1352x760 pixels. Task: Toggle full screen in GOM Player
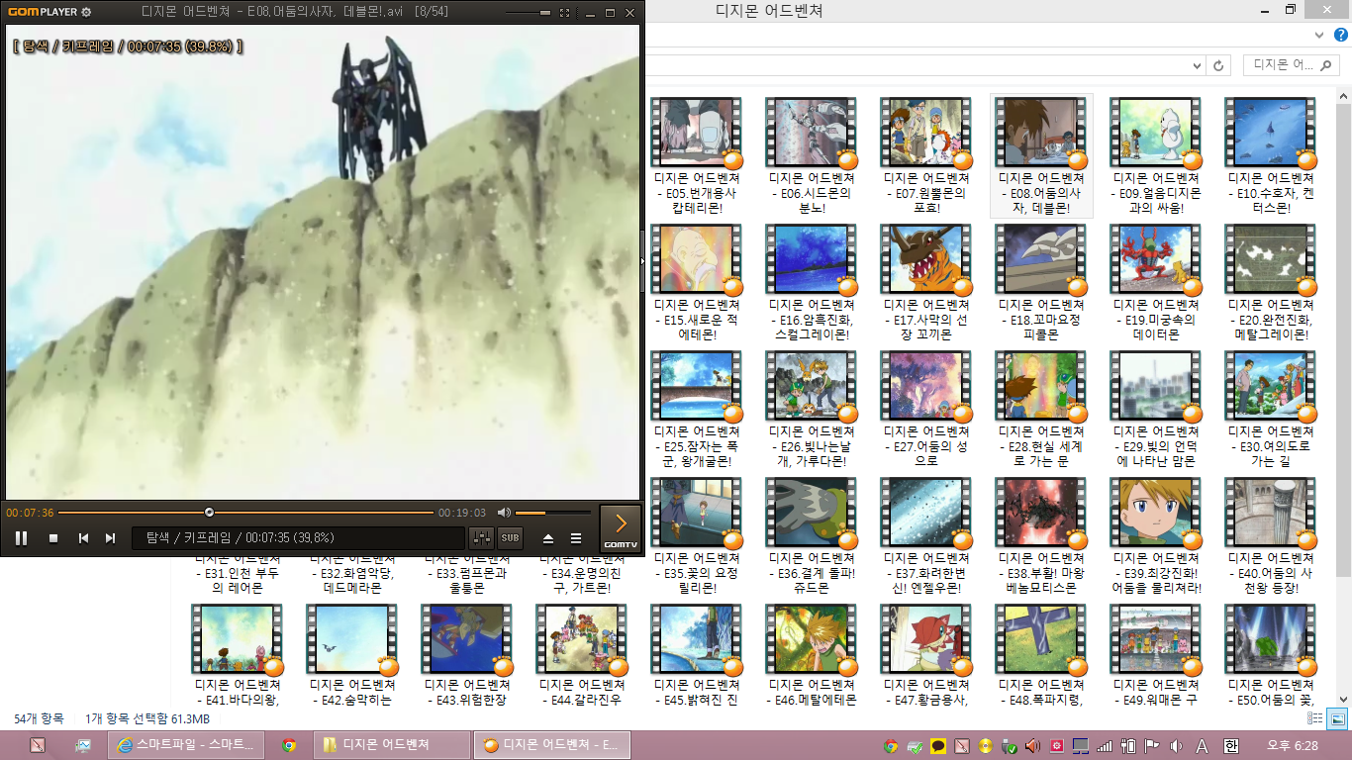point(564,13)
